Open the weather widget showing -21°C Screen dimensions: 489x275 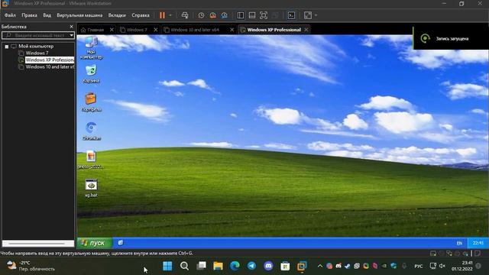click(x=31, y=266)
